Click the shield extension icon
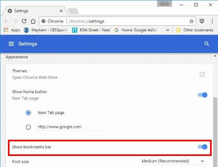 tap(202, 21)
